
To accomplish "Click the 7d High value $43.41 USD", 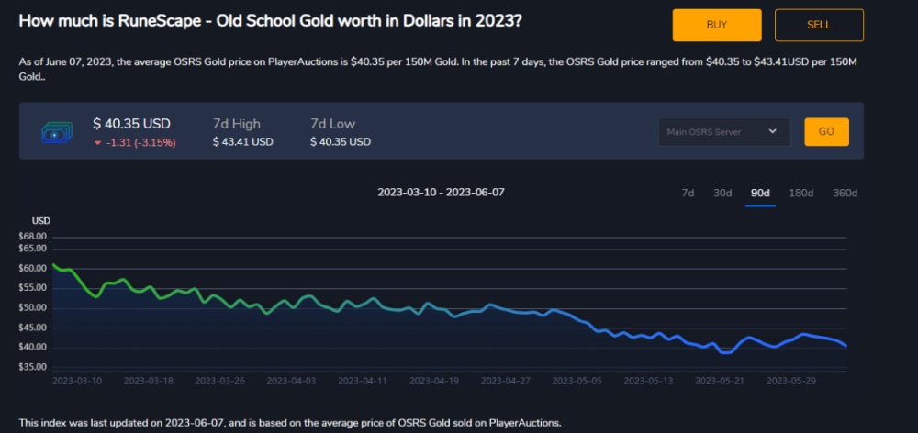I will pyautogui.click(x=242, y=142).
